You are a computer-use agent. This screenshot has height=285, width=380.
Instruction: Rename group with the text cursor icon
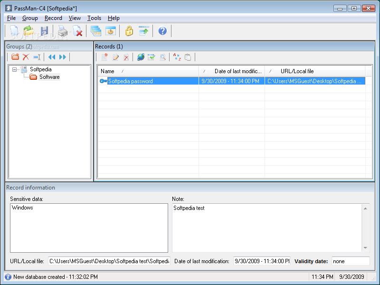37,57
